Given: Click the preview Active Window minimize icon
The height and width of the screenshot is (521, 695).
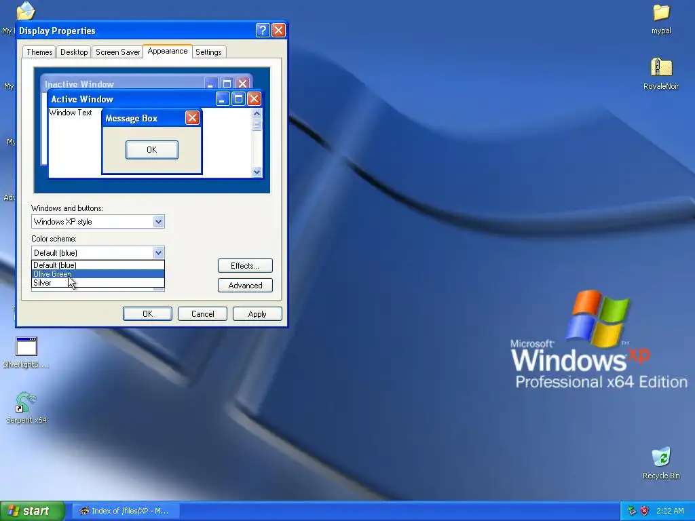Looking at the screenshot, I should click(x=223, y=99).
